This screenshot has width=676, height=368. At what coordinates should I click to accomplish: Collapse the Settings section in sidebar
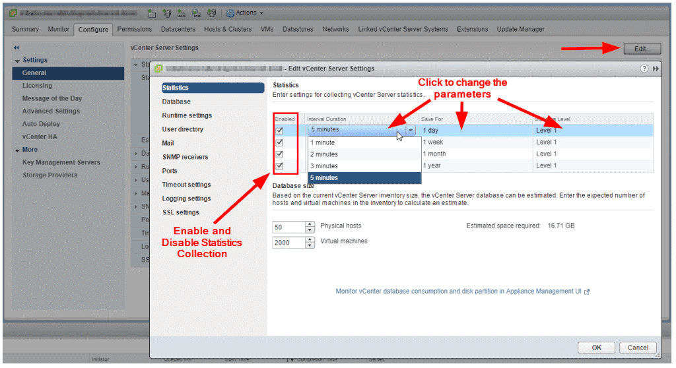tap(17, 61)
